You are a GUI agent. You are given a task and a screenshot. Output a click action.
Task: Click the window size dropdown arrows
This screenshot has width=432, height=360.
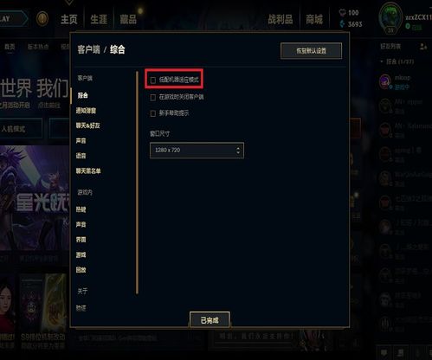[238, 151]
